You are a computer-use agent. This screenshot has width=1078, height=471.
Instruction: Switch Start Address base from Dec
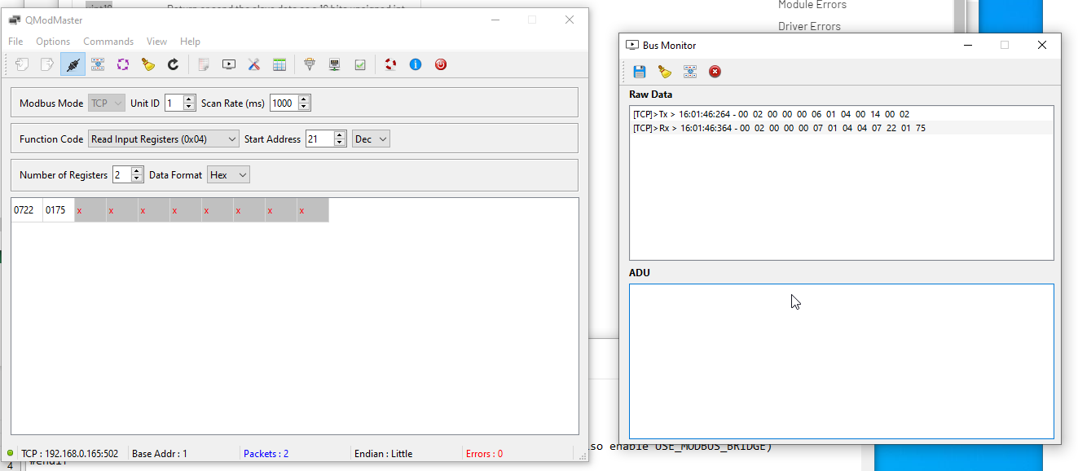[371, 139]
